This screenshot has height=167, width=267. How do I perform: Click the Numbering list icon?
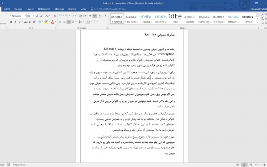coord(66,16)
